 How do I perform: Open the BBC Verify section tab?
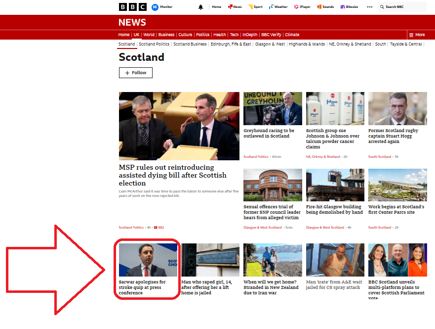coord(271,35)
